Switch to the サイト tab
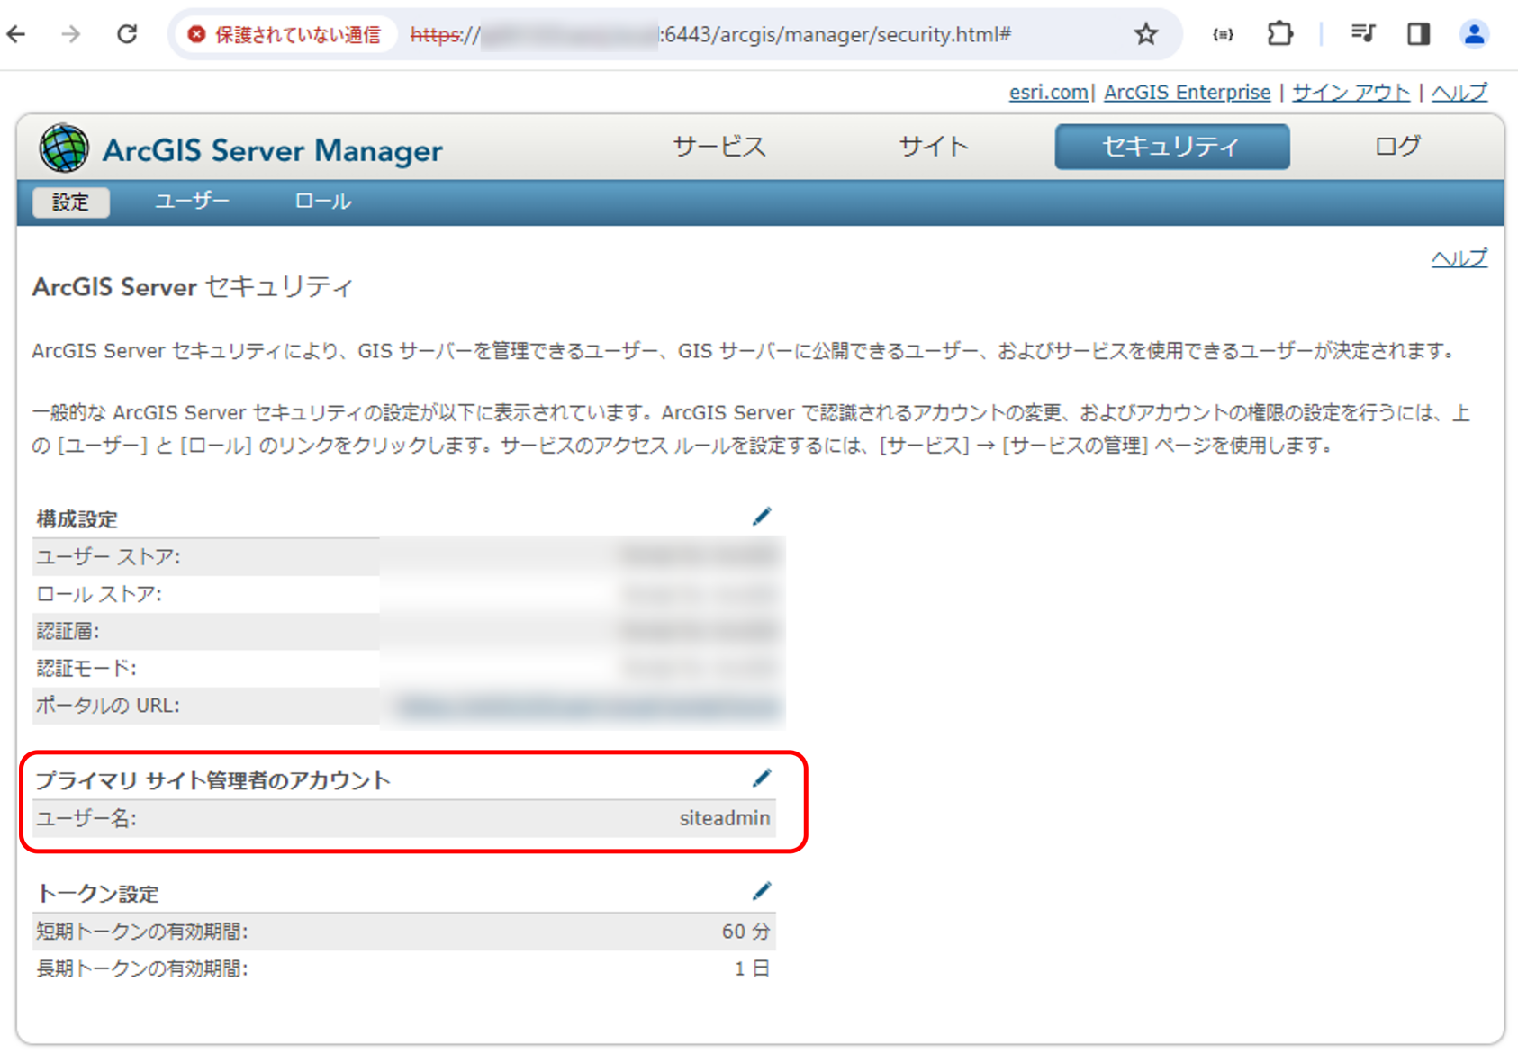The width and height of the screenshot is (1518, 1062). pos(934,147)
